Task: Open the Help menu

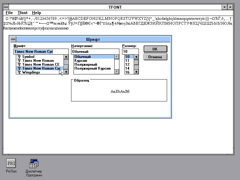Action: coord(36,13)
